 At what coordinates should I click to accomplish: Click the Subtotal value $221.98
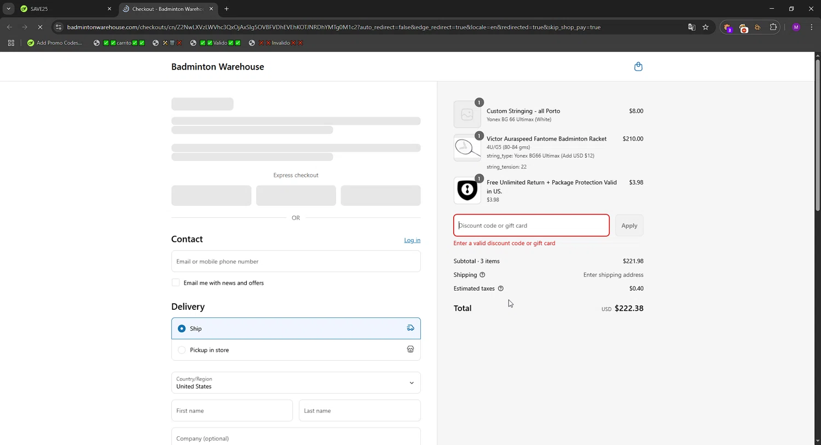pyautogui.click(x=633, y=261)
